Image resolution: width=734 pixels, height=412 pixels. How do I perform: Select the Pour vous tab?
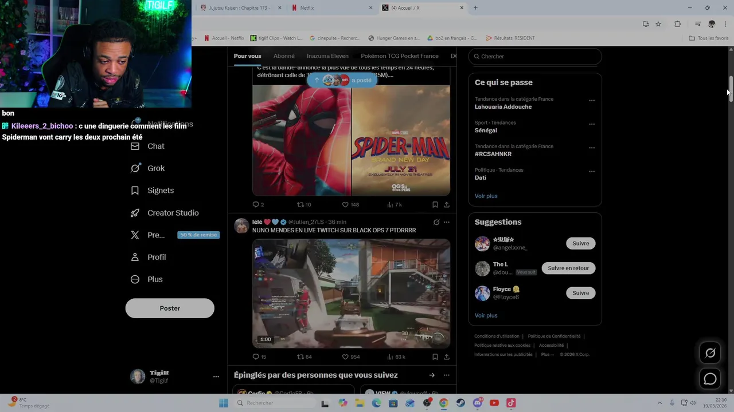point(247,56)
